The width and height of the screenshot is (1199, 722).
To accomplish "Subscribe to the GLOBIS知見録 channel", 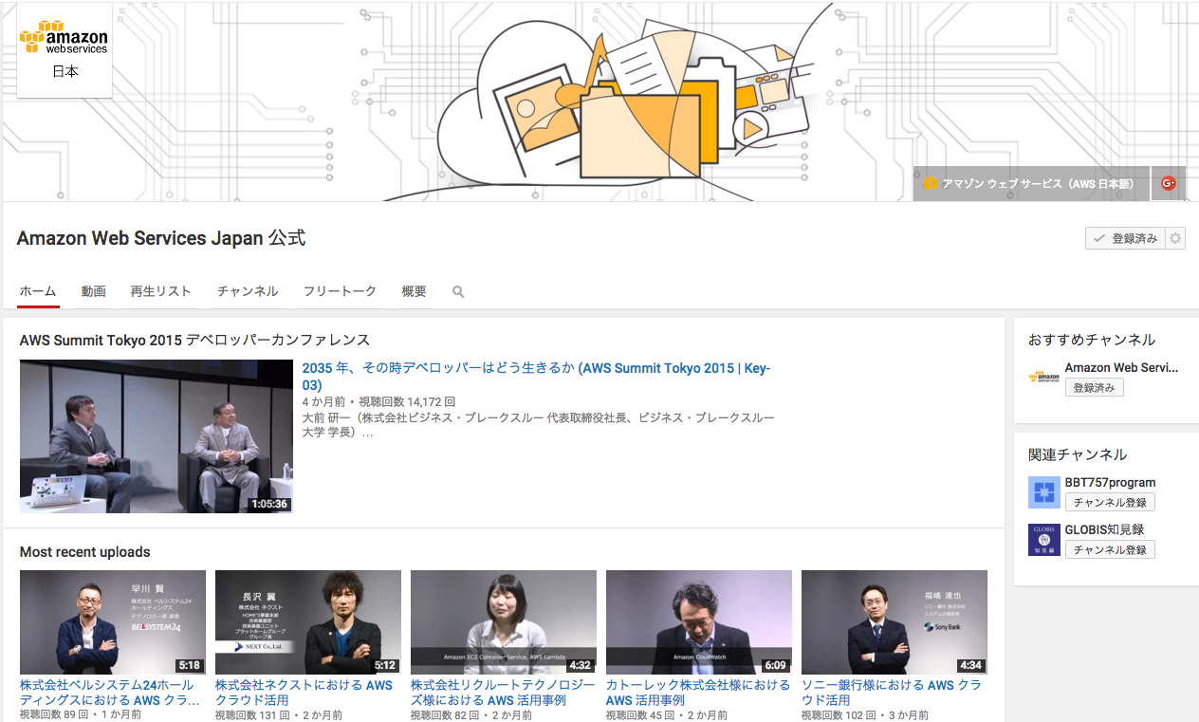I will tap(1109, 549).
